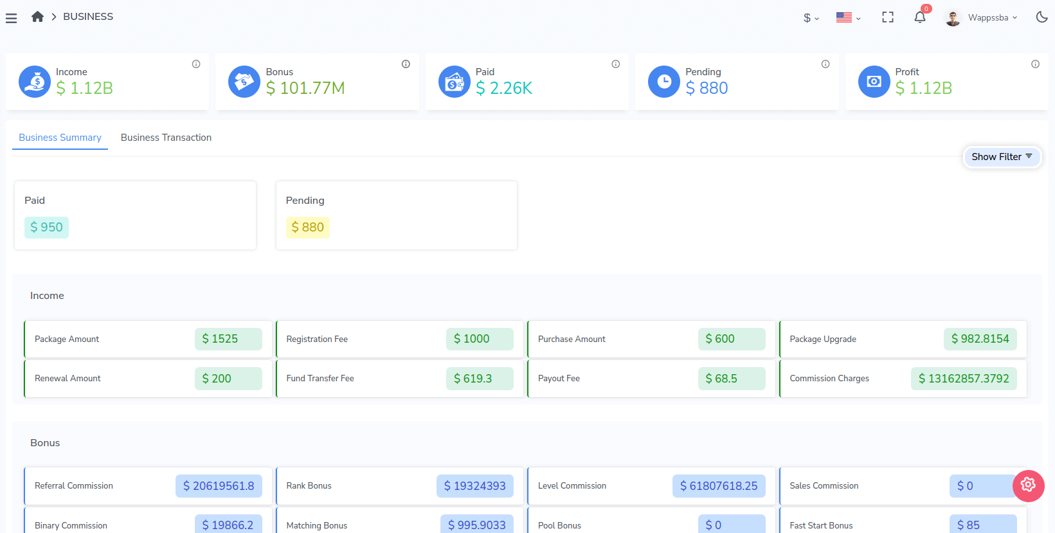Click the $ 880 pending badge
The image size is (1055, 533).
point(308,227)
